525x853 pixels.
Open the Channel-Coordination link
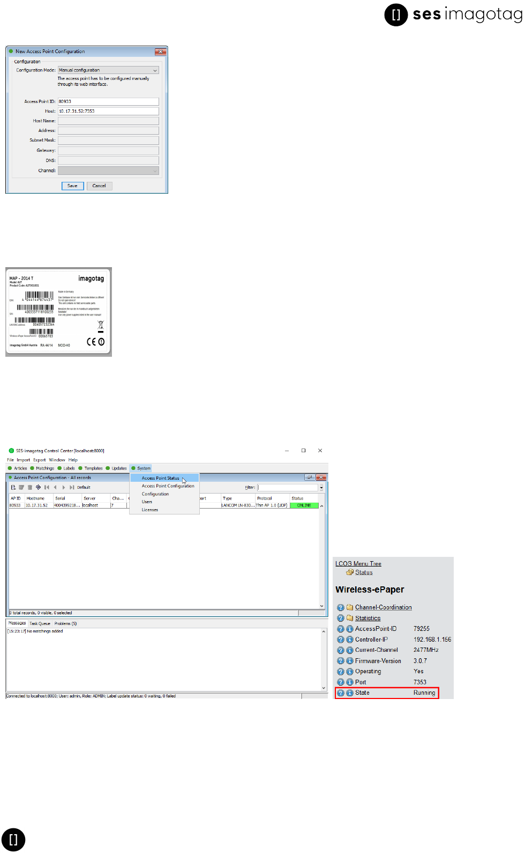(384, 607)
